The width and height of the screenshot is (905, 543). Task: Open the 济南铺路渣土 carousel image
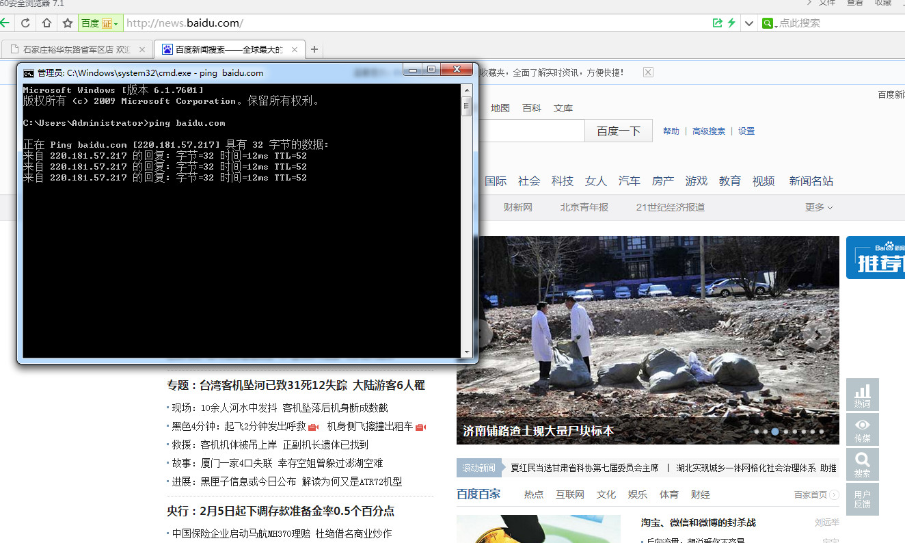coord(648,341)
